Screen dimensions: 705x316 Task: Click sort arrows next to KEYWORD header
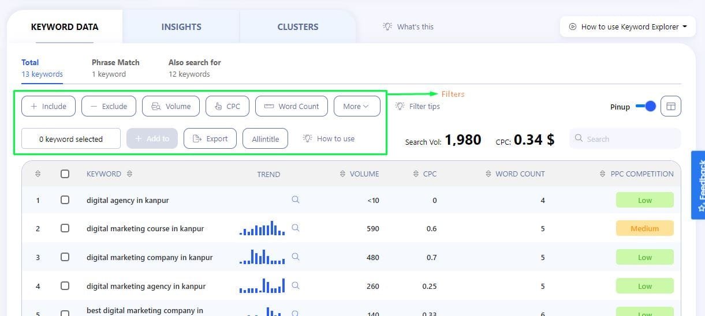(129, 174)
